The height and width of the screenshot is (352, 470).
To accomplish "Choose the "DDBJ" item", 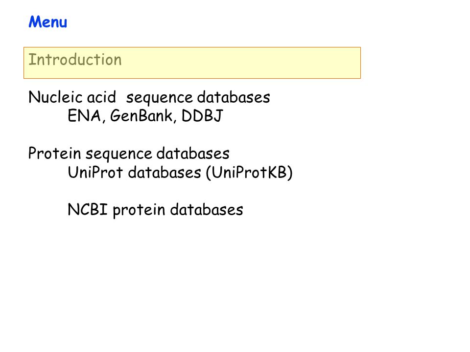I will [202, 116].
